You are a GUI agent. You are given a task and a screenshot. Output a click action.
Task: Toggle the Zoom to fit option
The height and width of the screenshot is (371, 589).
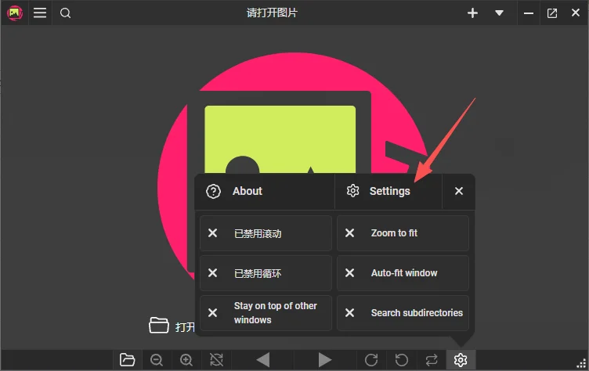[x=403, y=233]
